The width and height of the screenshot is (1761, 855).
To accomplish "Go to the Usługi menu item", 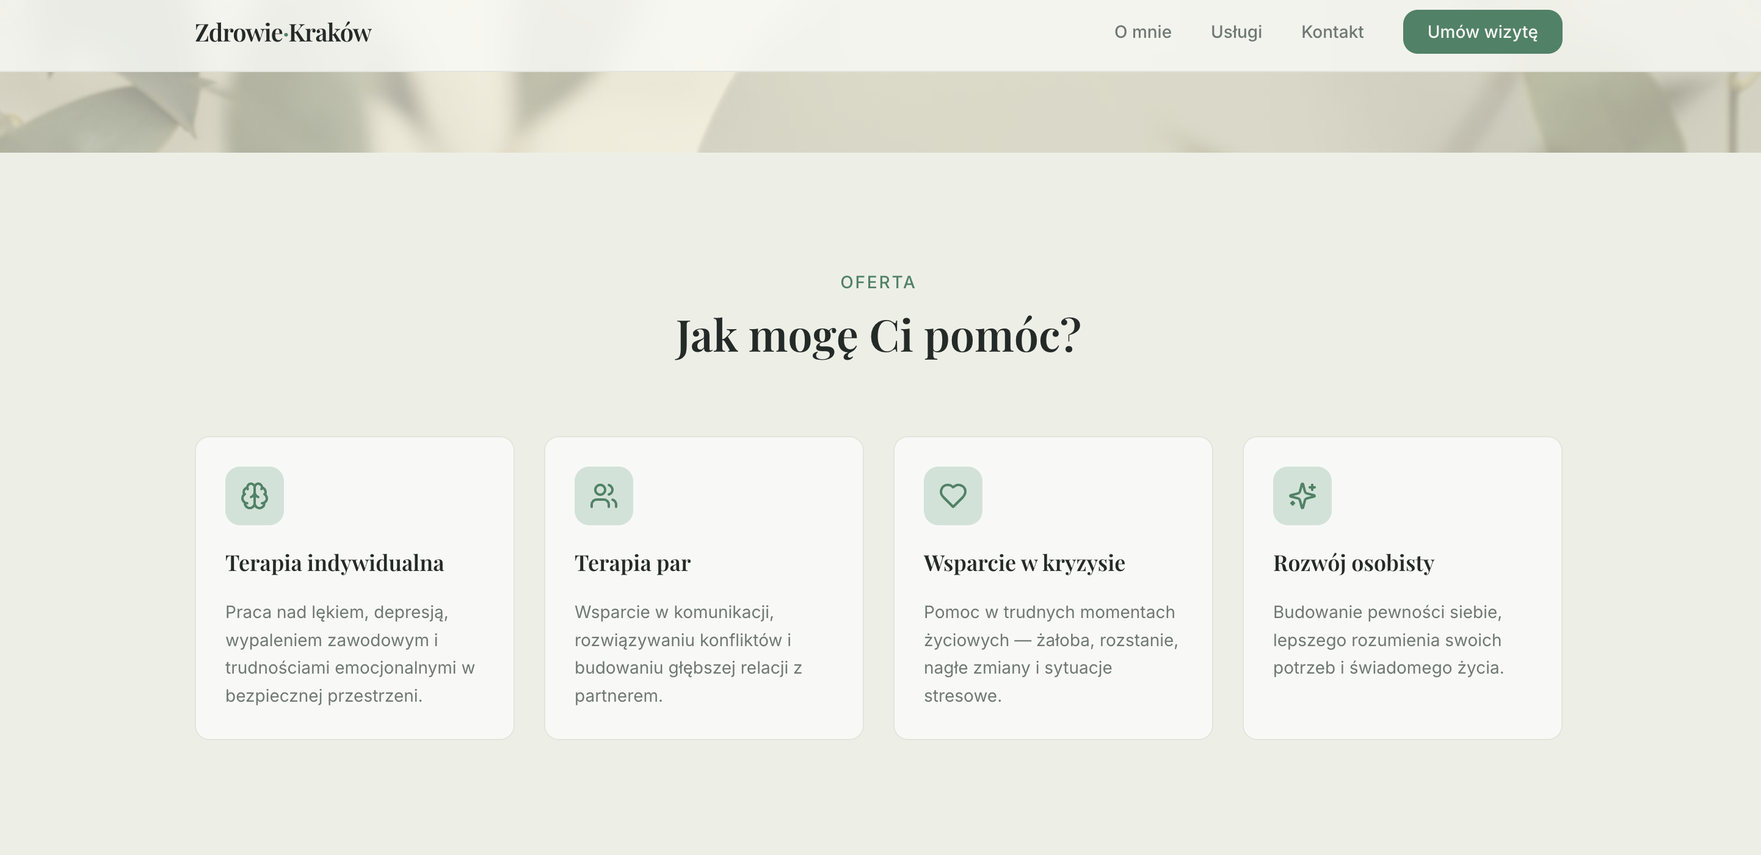I will [x=1236, y=32].
